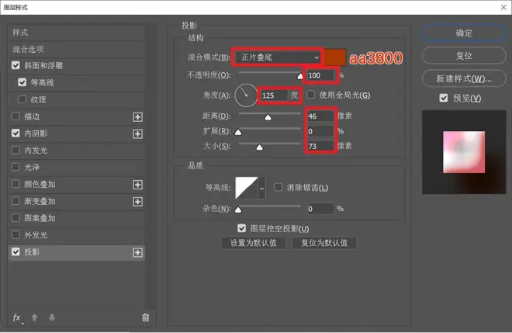Enable the 内发光 checkbox
The width and height of the screenshot is (512, 333).
16,151
